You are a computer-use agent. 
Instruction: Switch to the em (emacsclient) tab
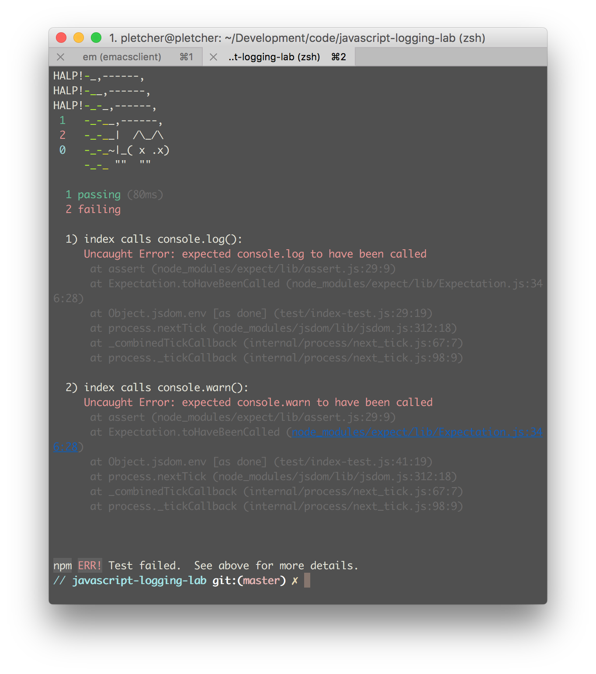click(x=126, y=57)
